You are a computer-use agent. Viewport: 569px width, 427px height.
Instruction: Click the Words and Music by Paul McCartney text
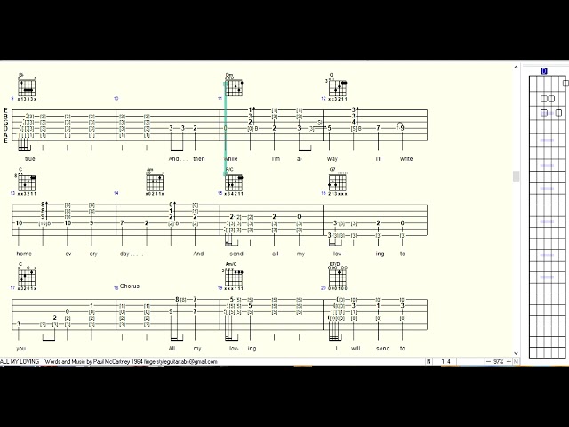[x=89, y=362]
